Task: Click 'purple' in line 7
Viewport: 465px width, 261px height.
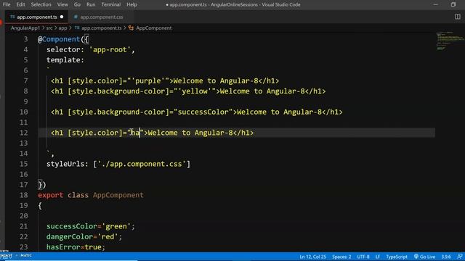Action: (147, 80)
